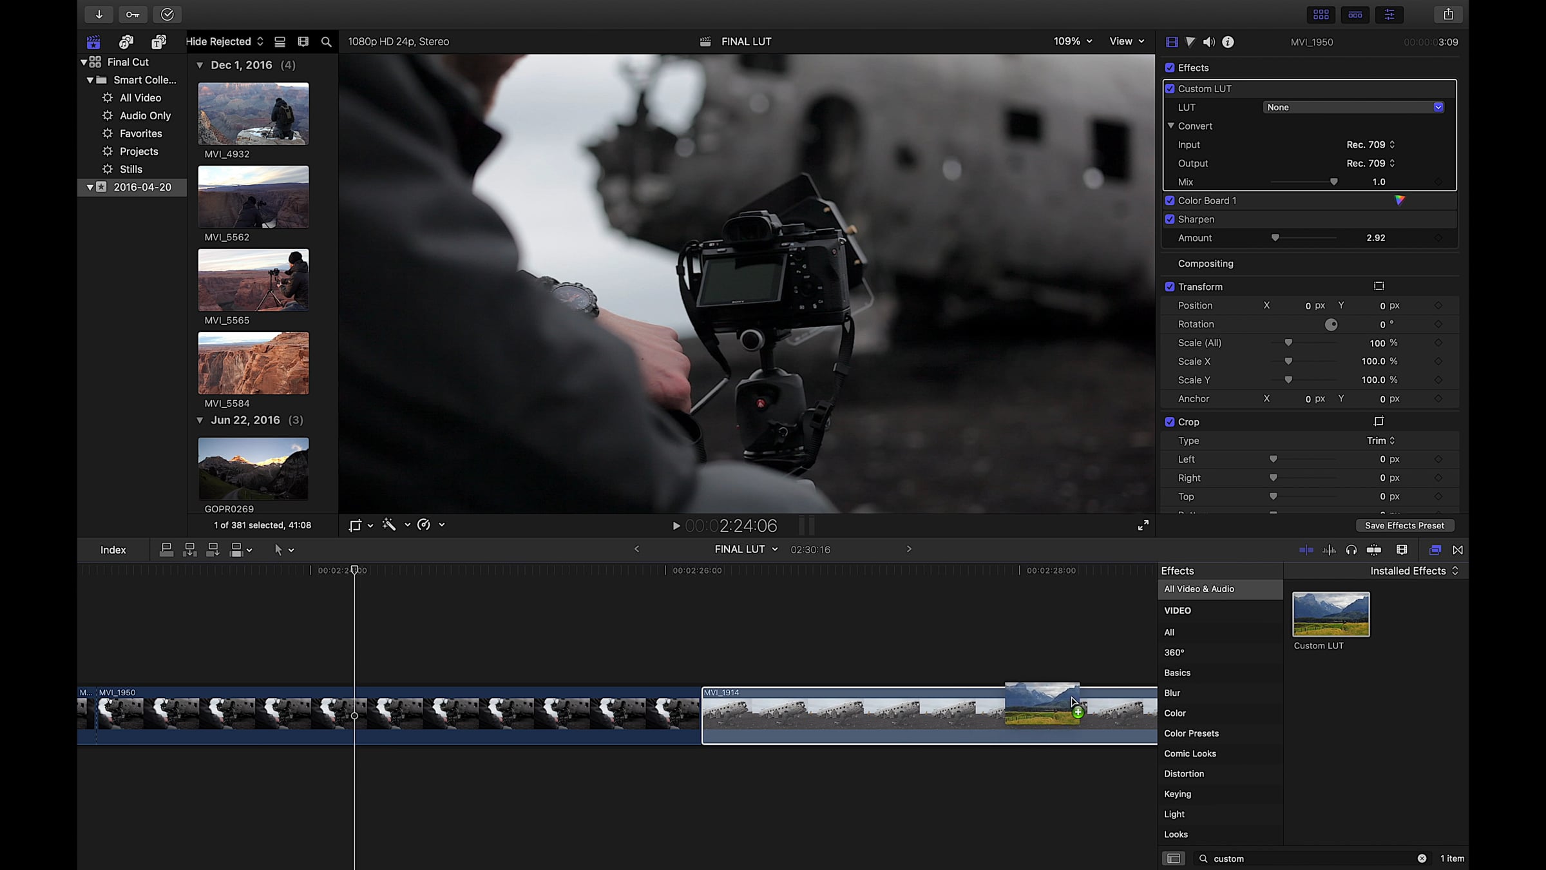The height and width of the screenshot is (870, 1546).
Task: Open the 109% viewer zoom dropdown
Action: pyautogui.click(x=1073, y=41)
